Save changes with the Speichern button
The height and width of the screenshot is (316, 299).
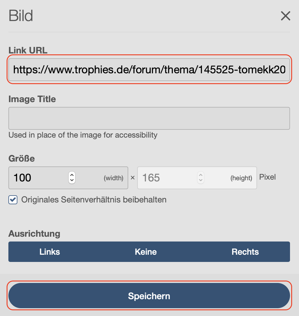pos(149,296)
